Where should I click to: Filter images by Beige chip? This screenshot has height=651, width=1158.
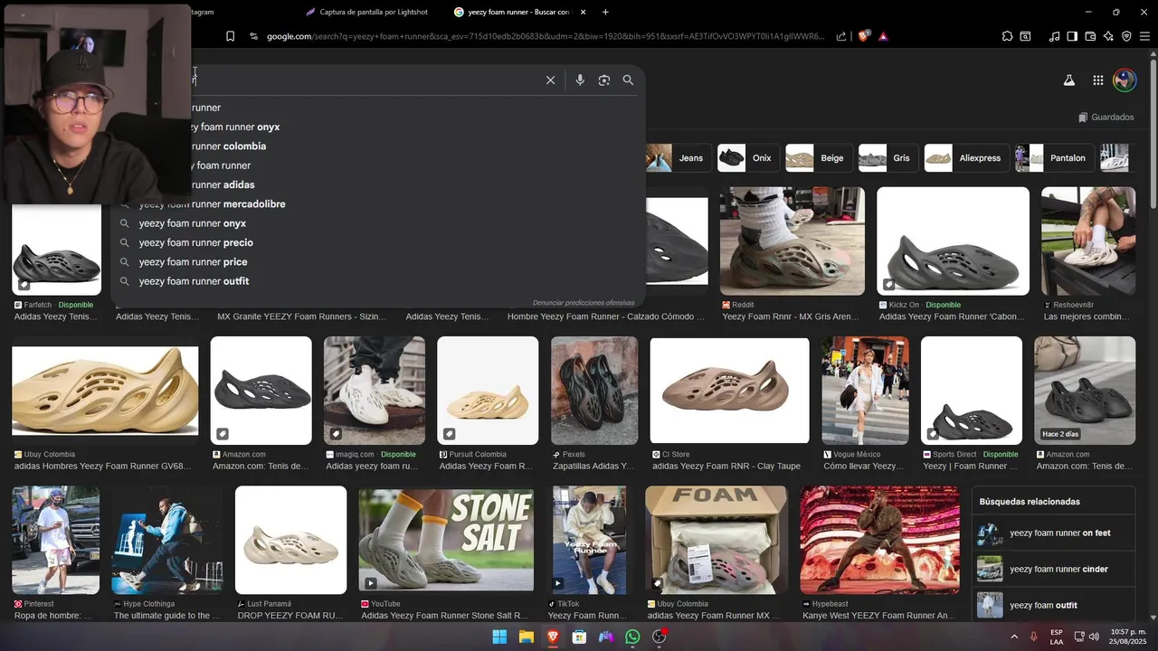coord(818,158)
